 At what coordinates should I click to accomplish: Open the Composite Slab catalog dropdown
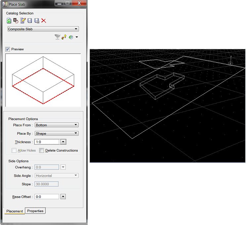click(43, 29)
